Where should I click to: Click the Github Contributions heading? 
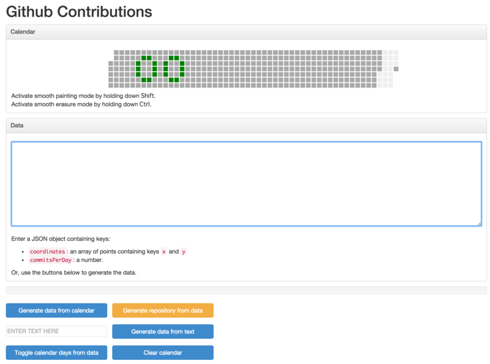[79, 12]
